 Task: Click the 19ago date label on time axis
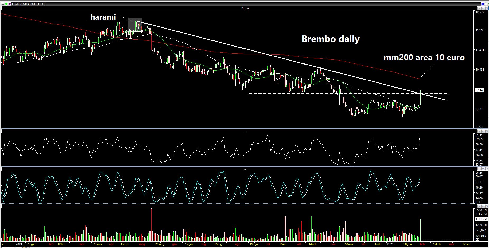[253, 244]
